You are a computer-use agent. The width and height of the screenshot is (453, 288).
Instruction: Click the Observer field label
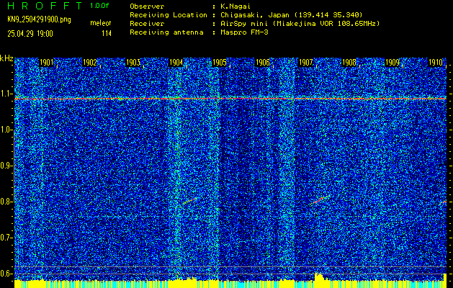pos(147,6)
